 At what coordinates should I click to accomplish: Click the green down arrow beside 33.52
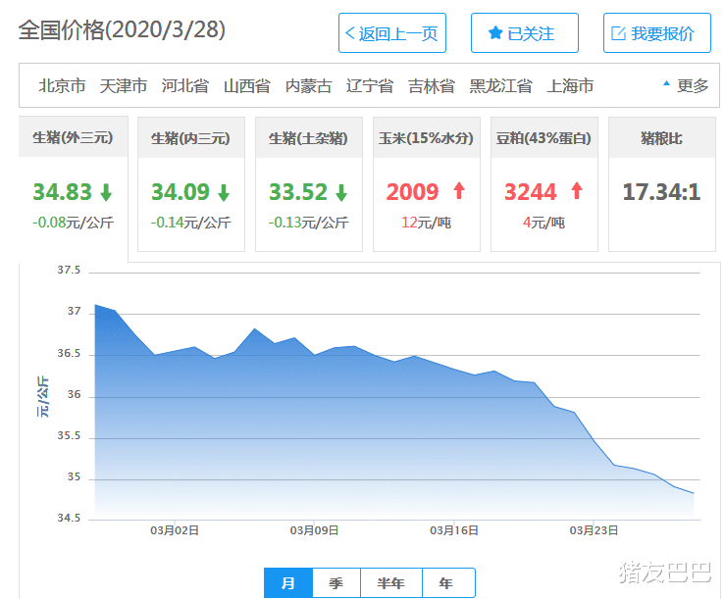341,192
